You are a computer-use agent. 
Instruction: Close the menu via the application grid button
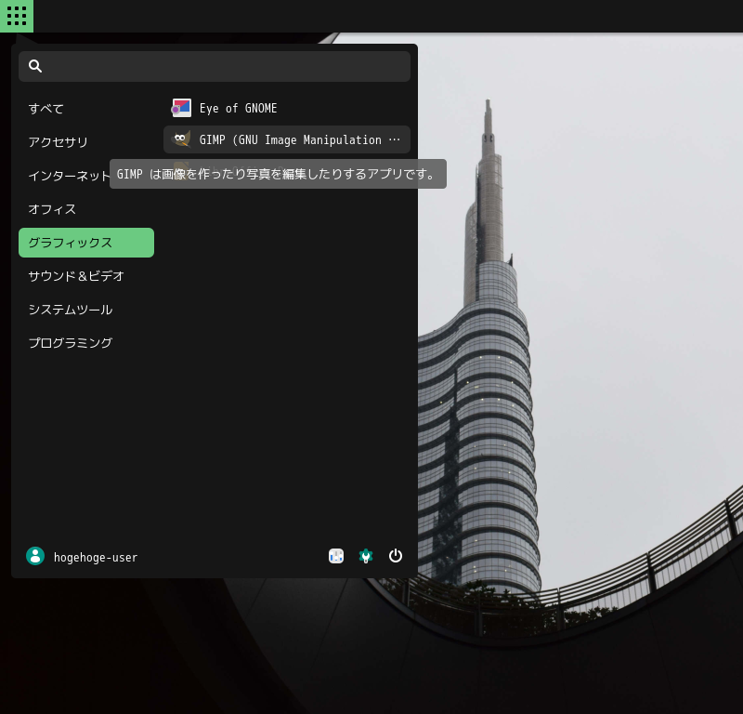(17, 16)
